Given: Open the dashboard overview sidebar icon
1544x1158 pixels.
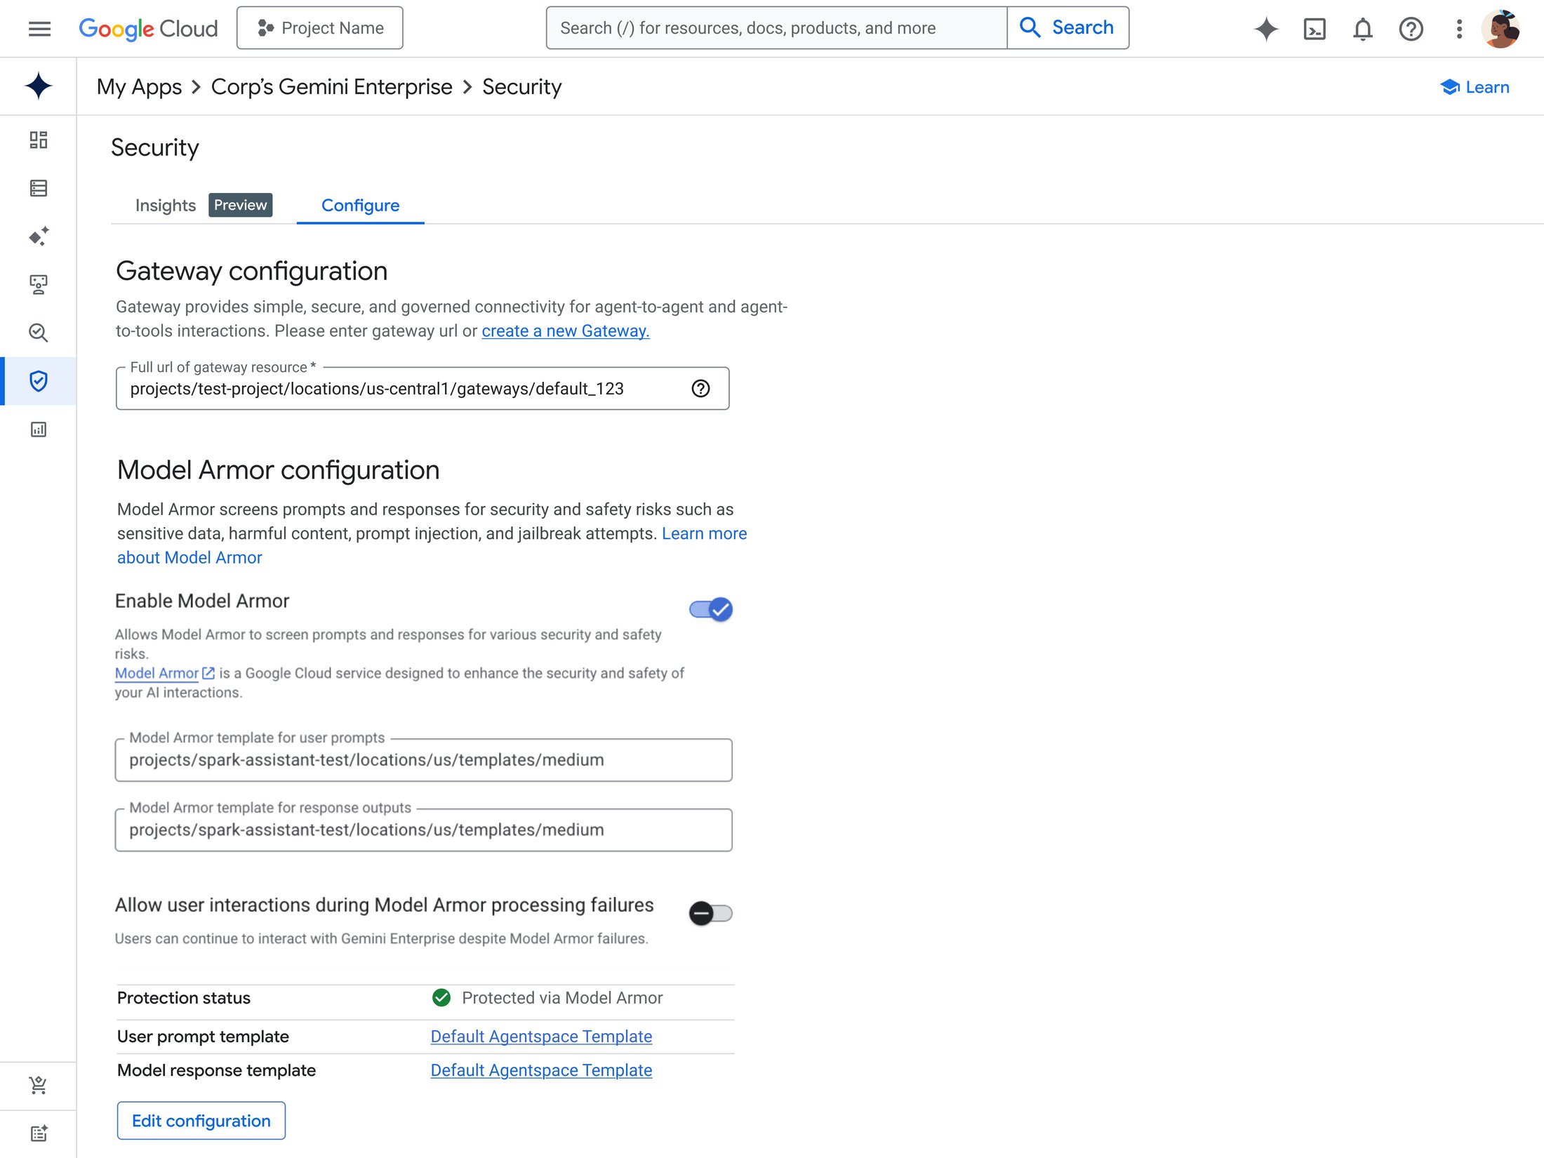Looking at the screenshot, I should [39, 140].
